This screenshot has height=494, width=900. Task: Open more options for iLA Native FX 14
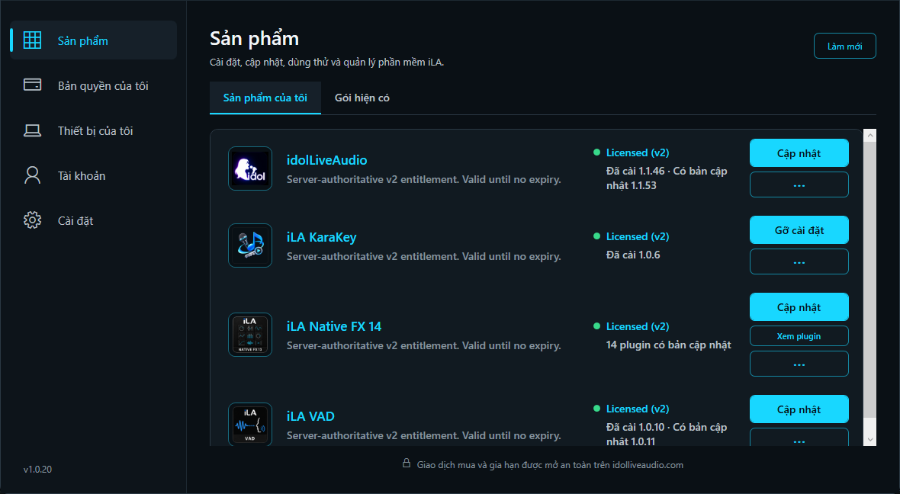coord(799,364)
